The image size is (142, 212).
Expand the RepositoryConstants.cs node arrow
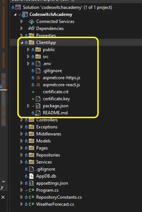coord(22,197)
